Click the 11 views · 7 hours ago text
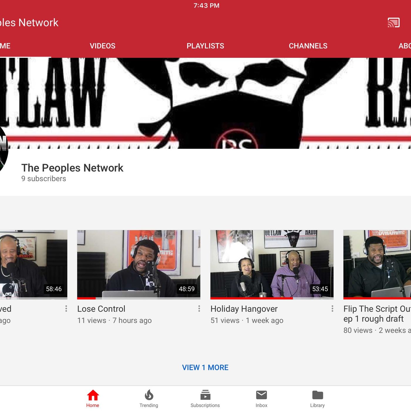This screenshot has height=411, width=411. click(114, 321)
